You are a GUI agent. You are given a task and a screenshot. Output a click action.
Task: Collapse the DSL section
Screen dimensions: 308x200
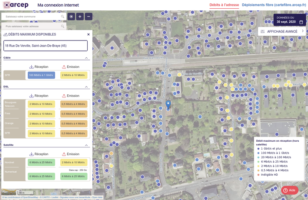[86, 87]
